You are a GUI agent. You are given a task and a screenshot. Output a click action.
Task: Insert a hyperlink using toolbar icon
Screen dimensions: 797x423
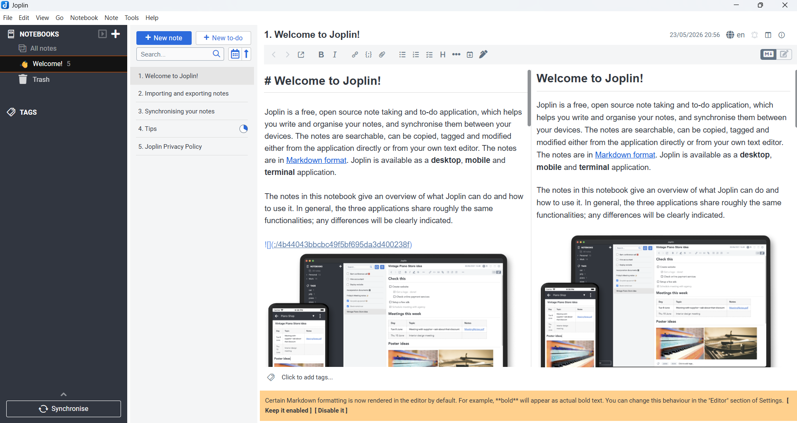[355, 54]
